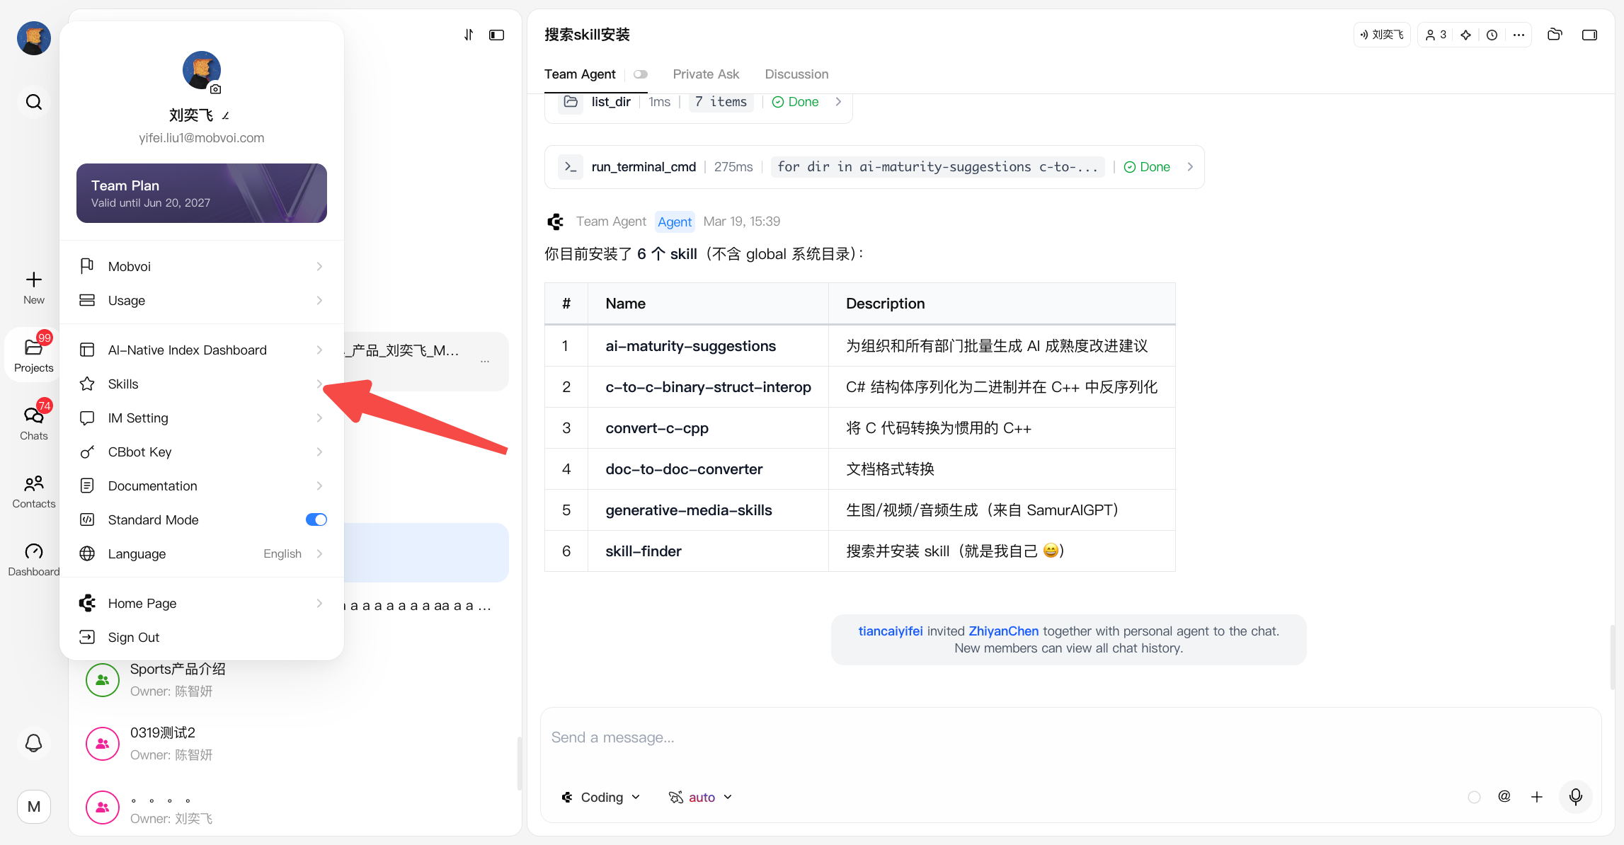1624x845 pixels.
Task: Toggle the Team Agent switch
Action: tap(641, 74)
